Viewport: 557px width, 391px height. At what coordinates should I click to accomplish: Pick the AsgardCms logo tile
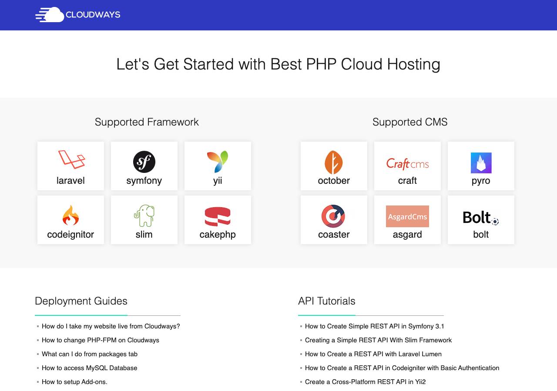[407, 216]
